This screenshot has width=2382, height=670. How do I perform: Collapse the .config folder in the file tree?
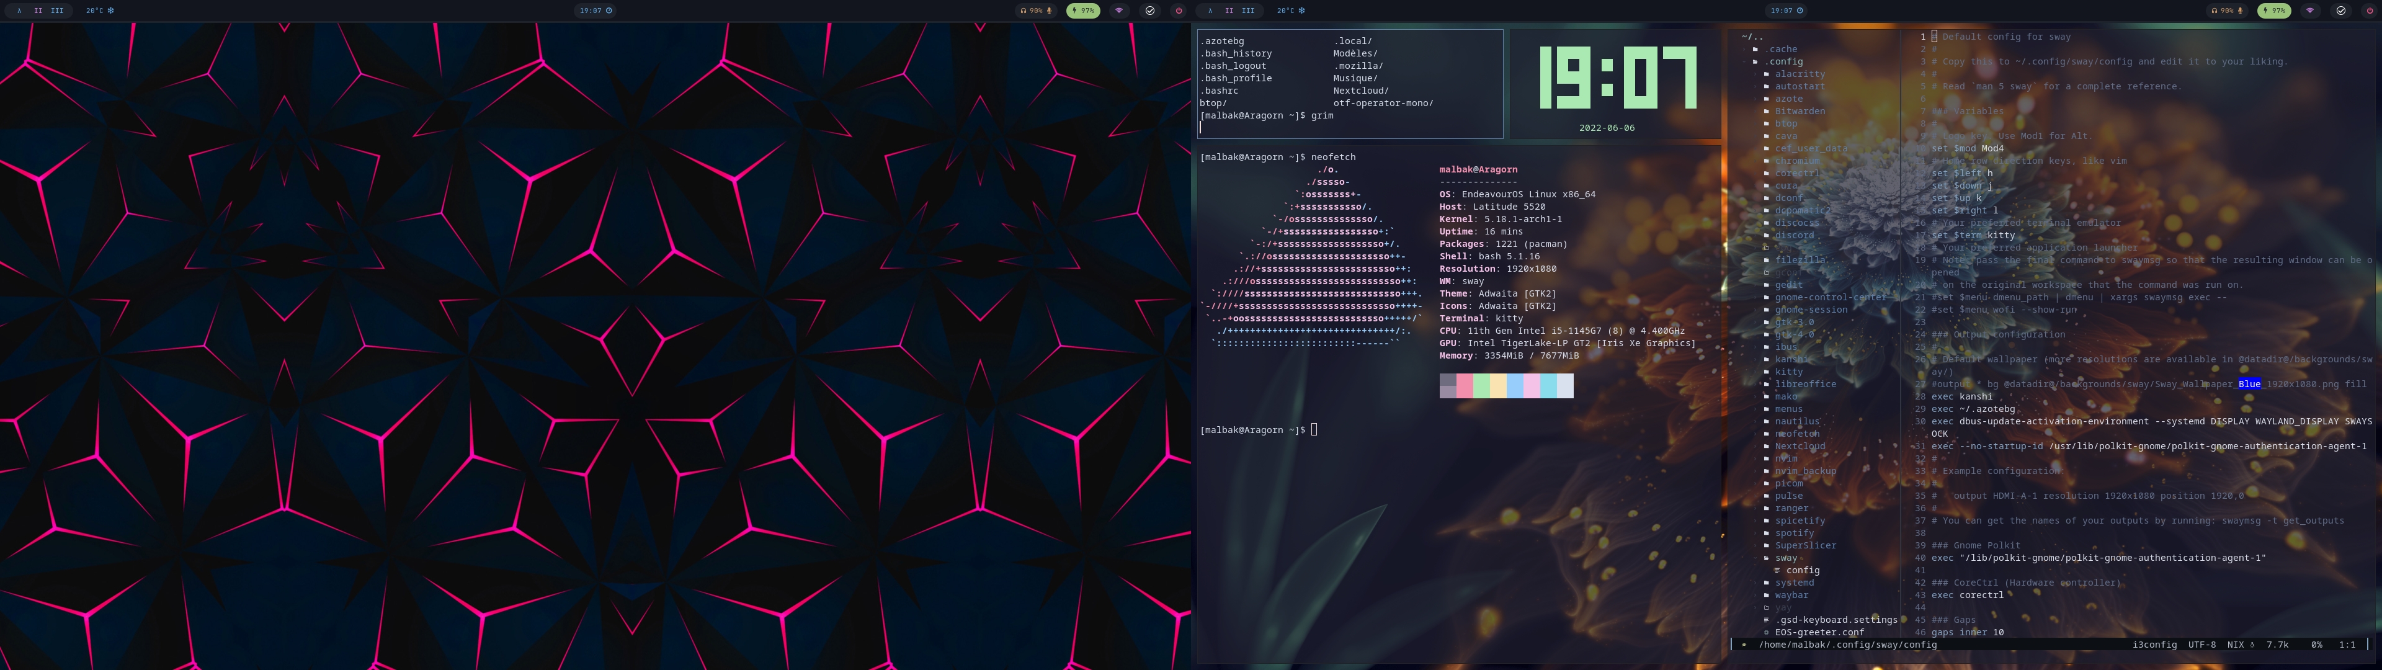[x=1785, y=62]
